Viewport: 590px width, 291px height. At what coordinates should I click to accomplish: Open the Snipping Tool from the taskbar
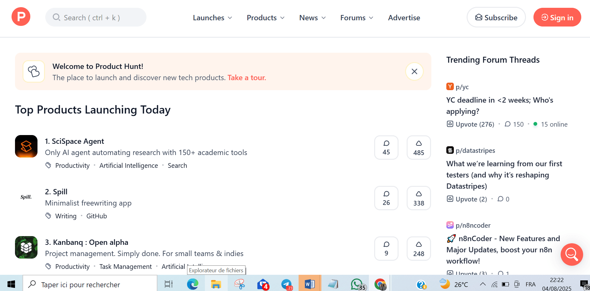pyautogui.click(x=240, y=284)
